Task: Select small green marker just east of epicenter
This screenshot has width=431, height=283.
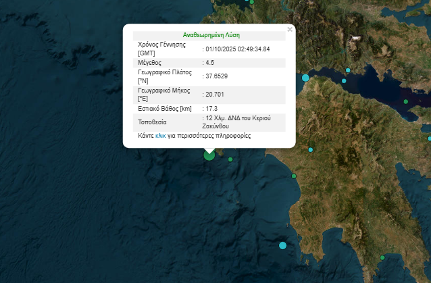Action: (230, 159)
